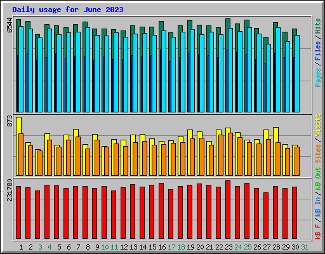Click the 'kB In' legend label
This screenshot has height=254, width=325.
tap(318, 206)
